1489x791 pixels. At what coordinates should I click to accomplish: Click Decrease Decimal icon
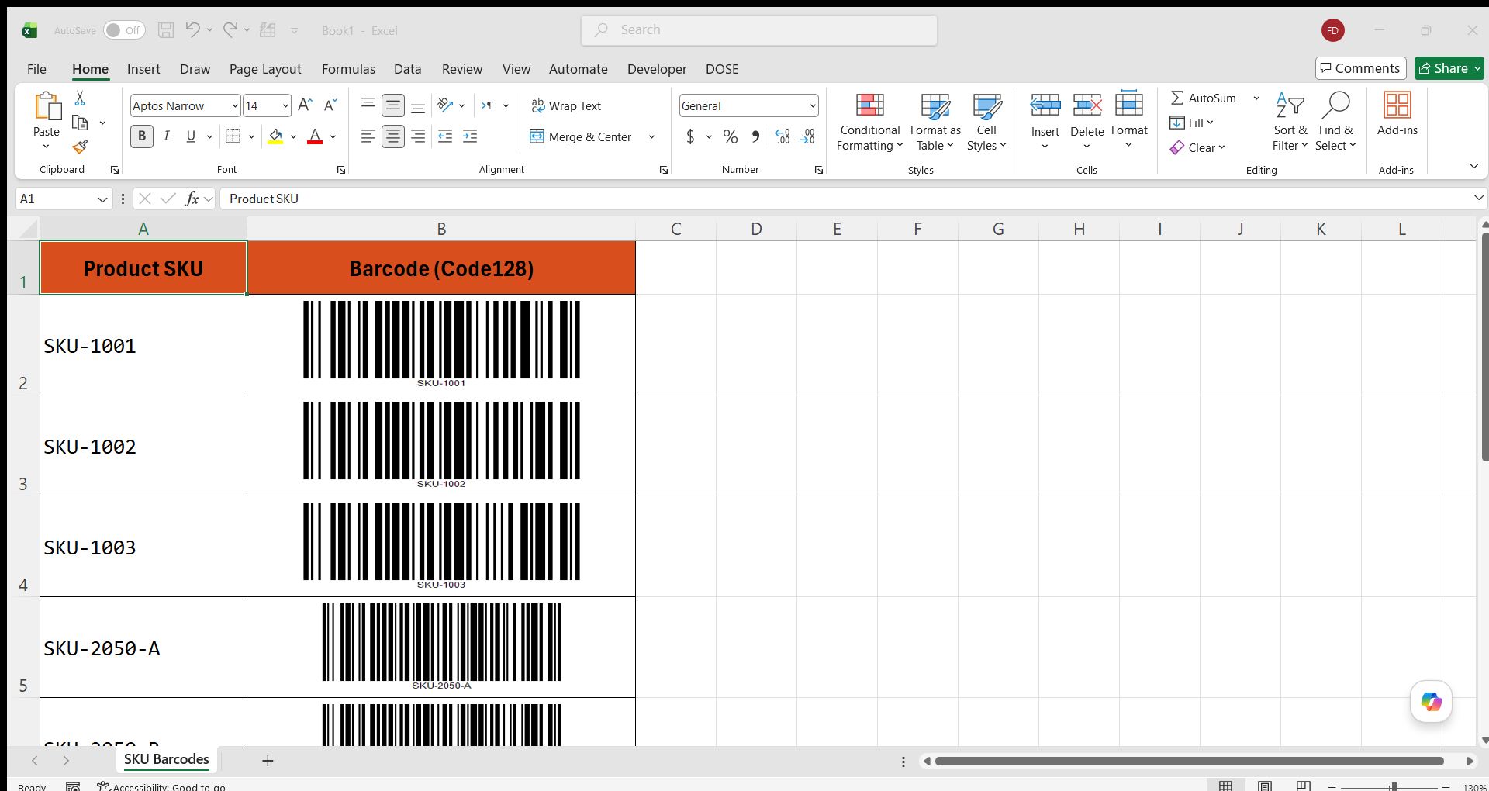point(807,136)
